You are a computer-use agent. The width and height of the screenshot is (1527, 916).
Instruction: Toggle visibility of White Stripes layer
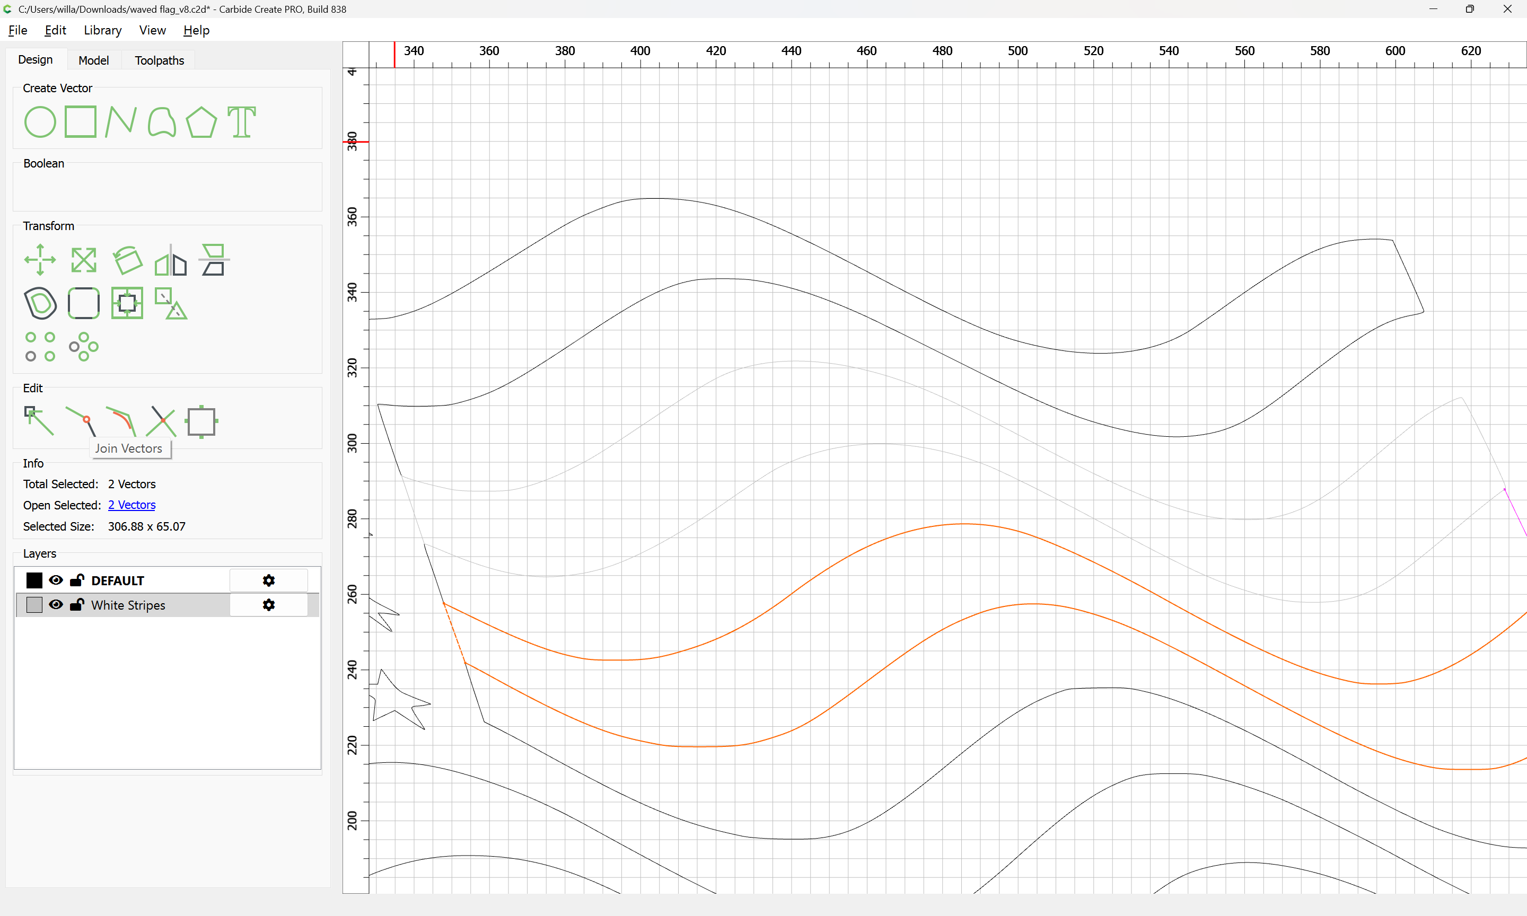[x=56, y=605]
